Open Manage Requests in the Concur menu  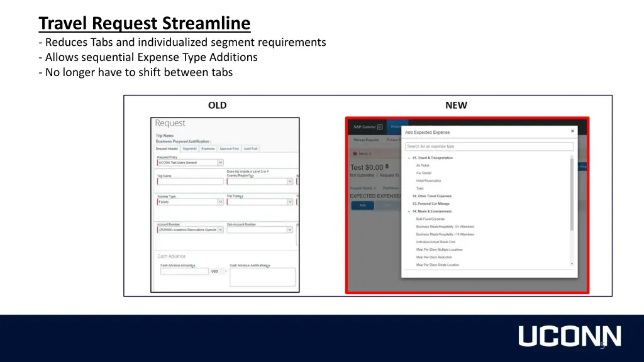[x=366, y=140]
